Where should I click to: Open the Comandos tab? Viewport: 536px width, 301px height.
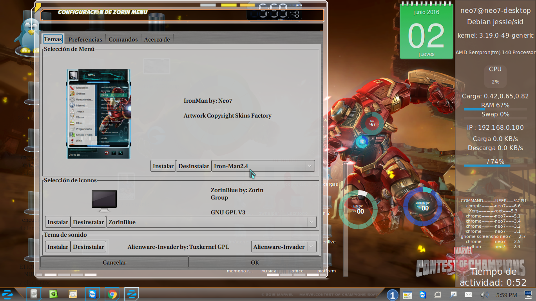(x=123, y=39)
